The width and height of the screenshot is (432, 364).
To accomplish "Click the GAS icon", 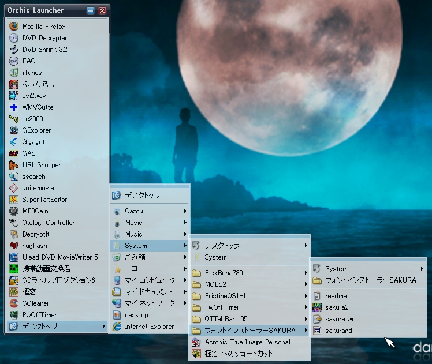I will [x=14, y=153].
